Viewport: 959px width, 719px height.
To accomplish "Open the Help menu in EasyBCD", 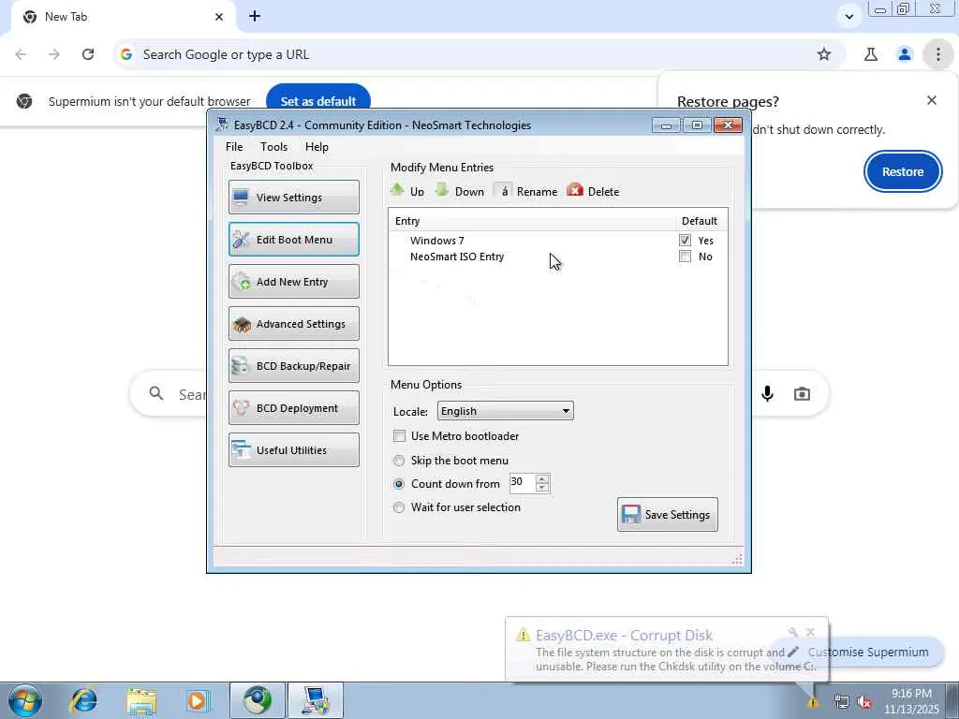I will pos(317,147).
